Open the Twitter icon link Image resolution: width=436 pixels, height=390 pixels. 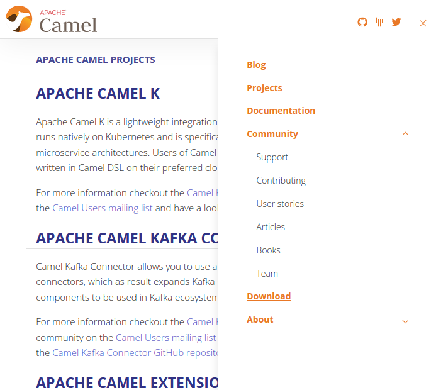[x=396, y=22]
